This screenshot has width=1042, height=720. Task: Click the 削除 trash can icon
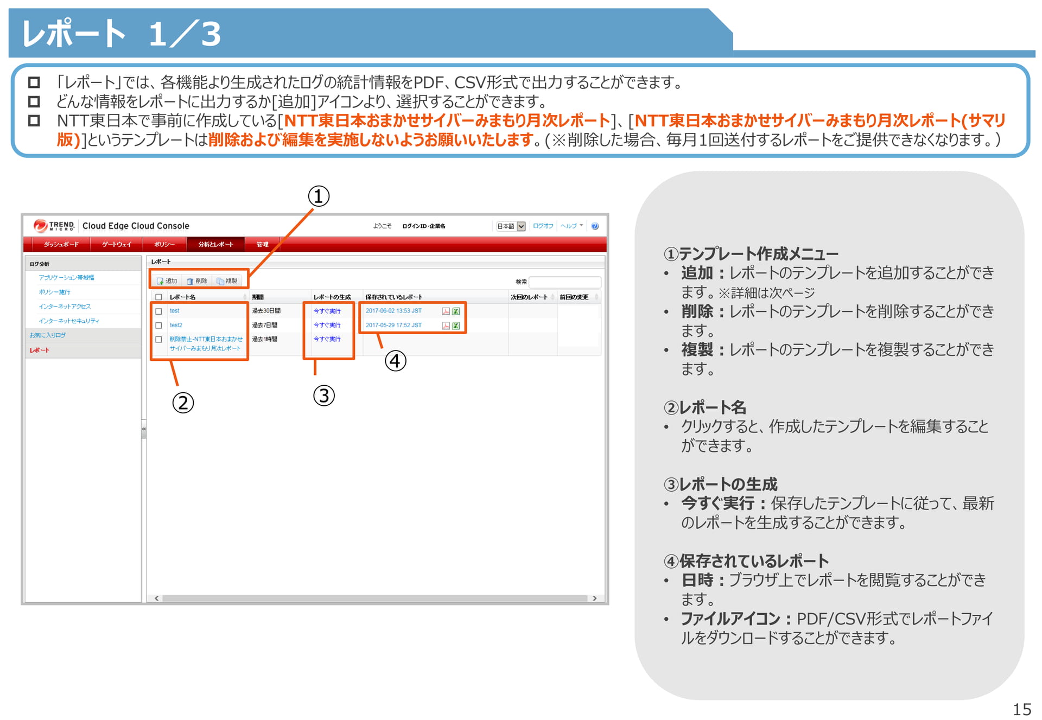pos(190,281)
